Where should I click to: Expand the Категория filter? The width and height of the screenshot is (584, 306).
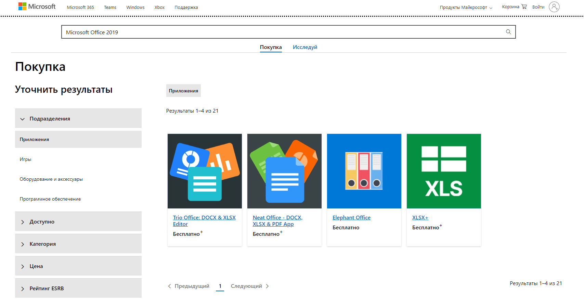point(78,244)
